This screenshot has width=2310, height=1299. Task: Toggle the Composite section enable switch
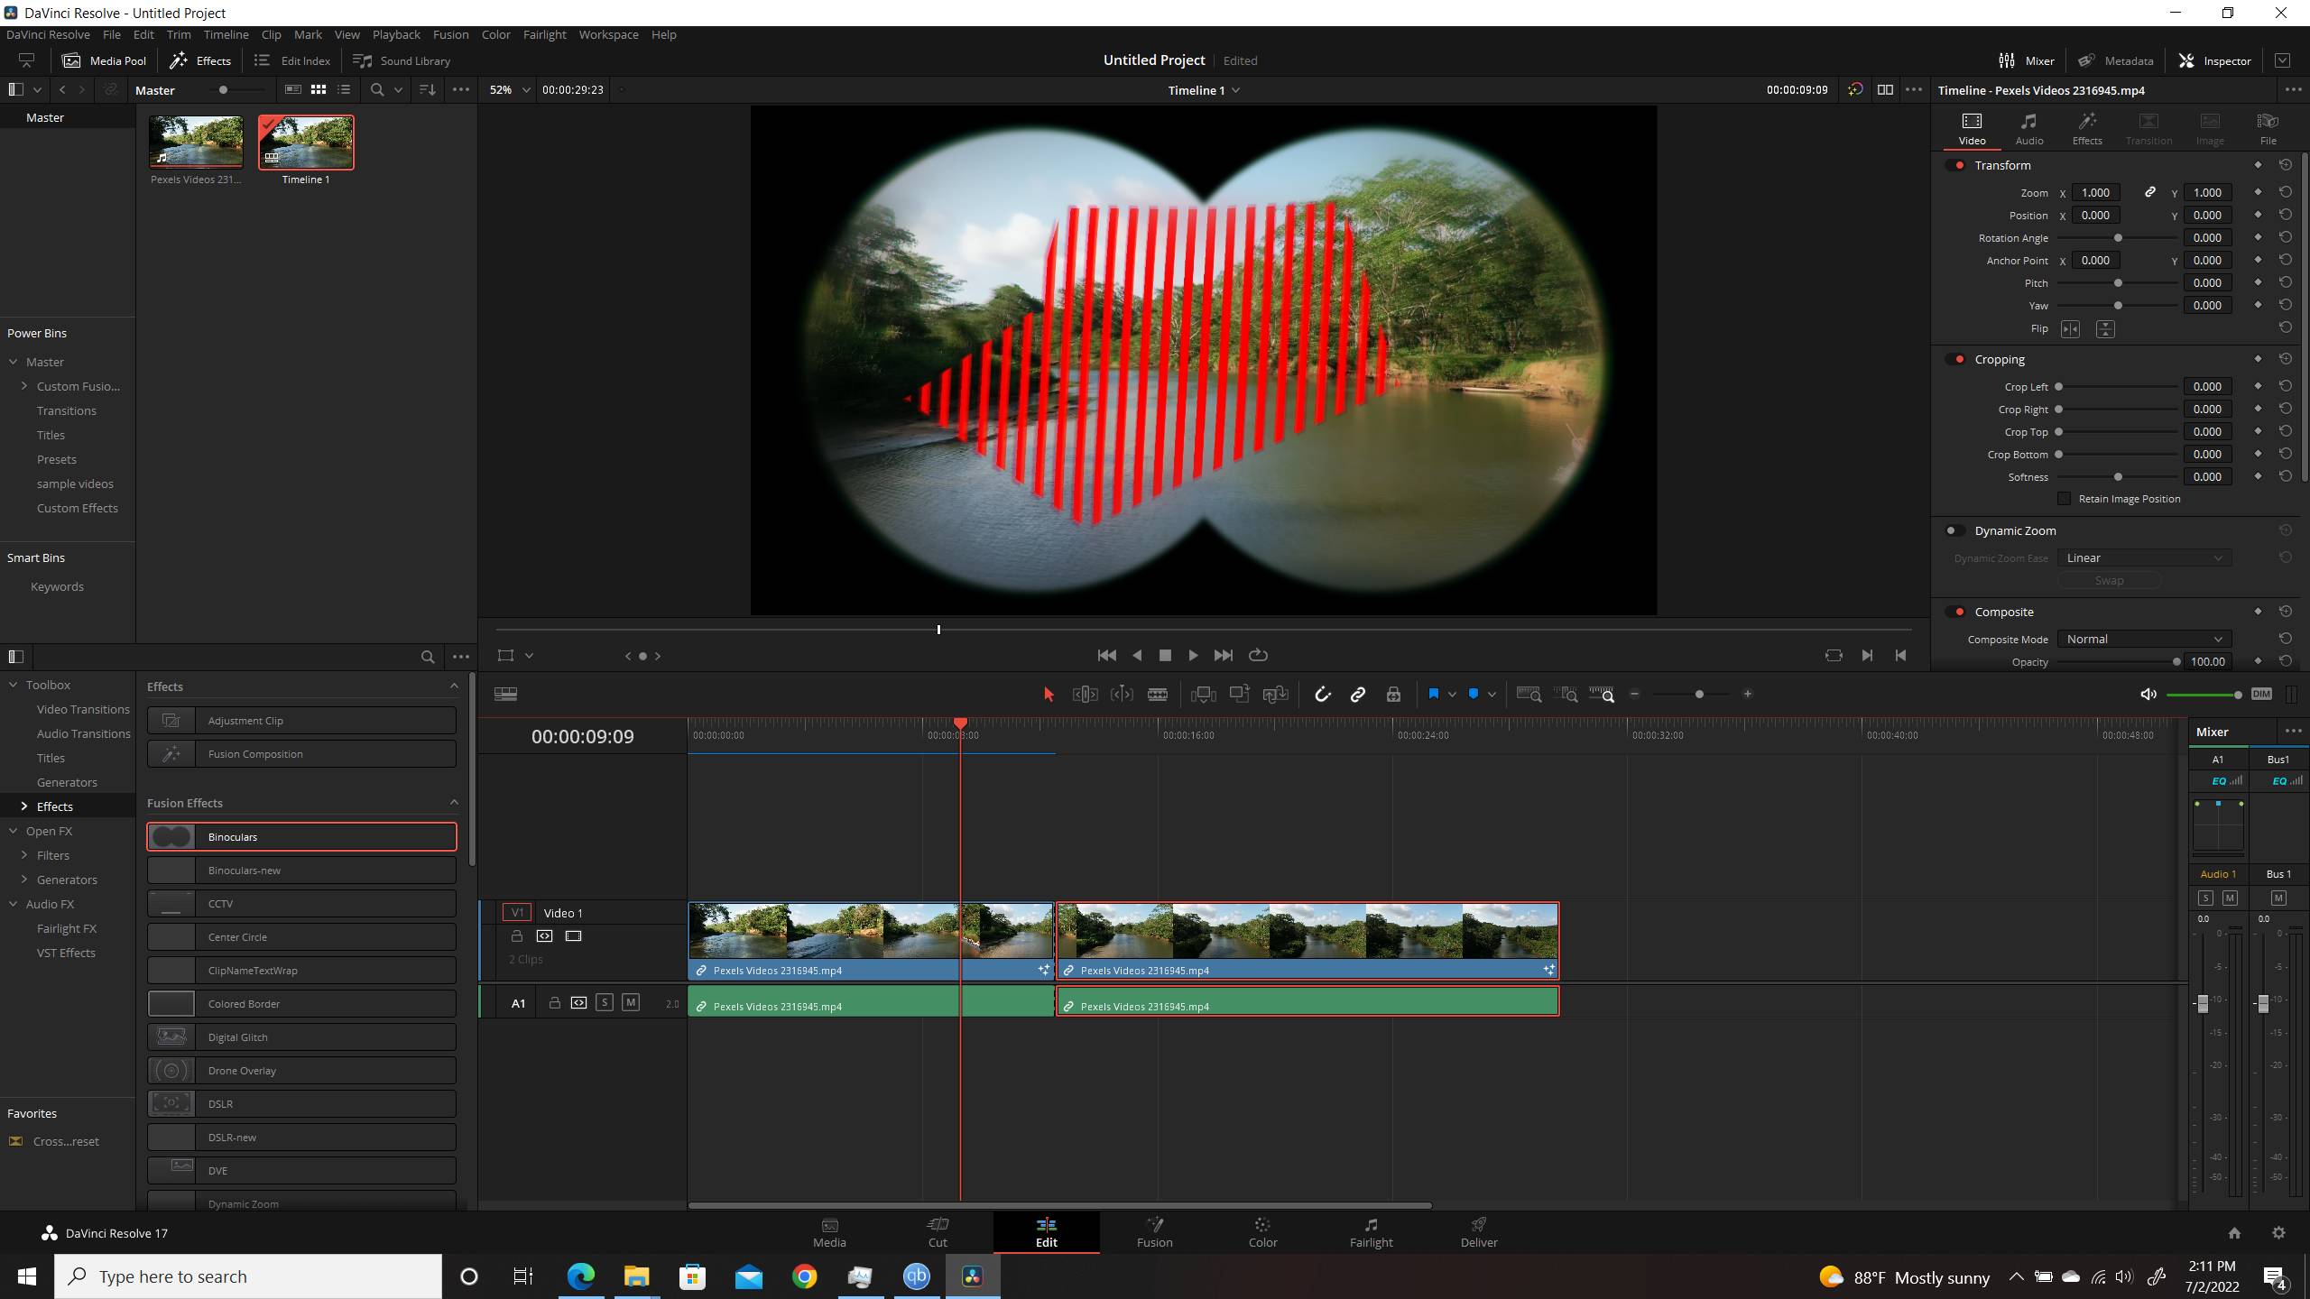coord(1955,612)
